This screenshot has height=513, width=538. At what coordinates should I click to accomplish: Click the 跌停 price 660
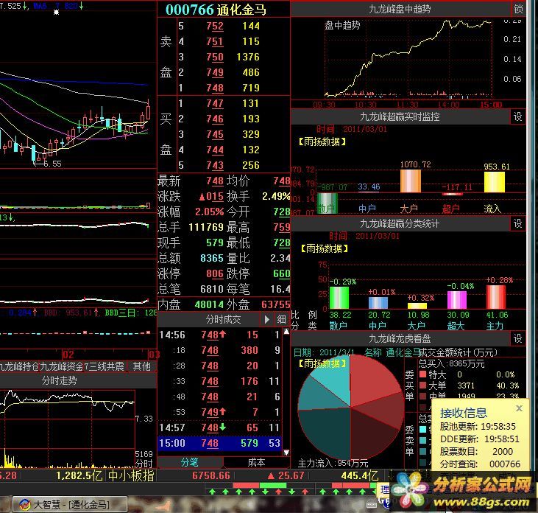click(282, 273)
